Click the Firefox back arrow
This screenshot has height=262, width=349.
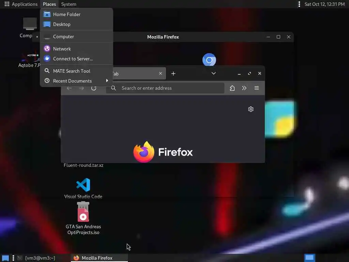(69, 88)
